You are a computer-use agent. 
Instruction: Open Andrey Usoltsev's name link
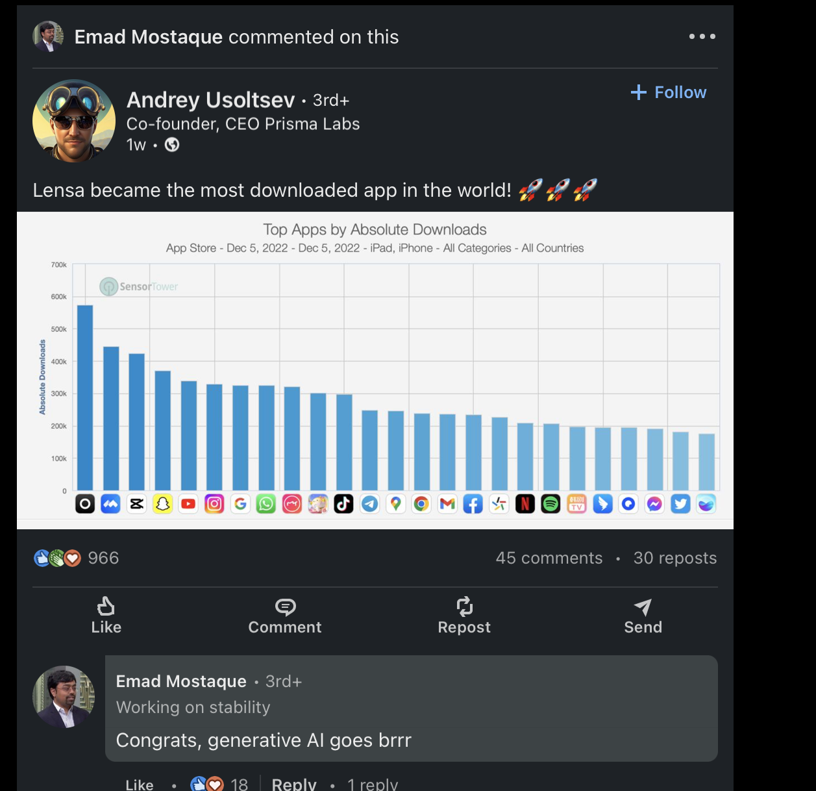(x=211, y=100)
